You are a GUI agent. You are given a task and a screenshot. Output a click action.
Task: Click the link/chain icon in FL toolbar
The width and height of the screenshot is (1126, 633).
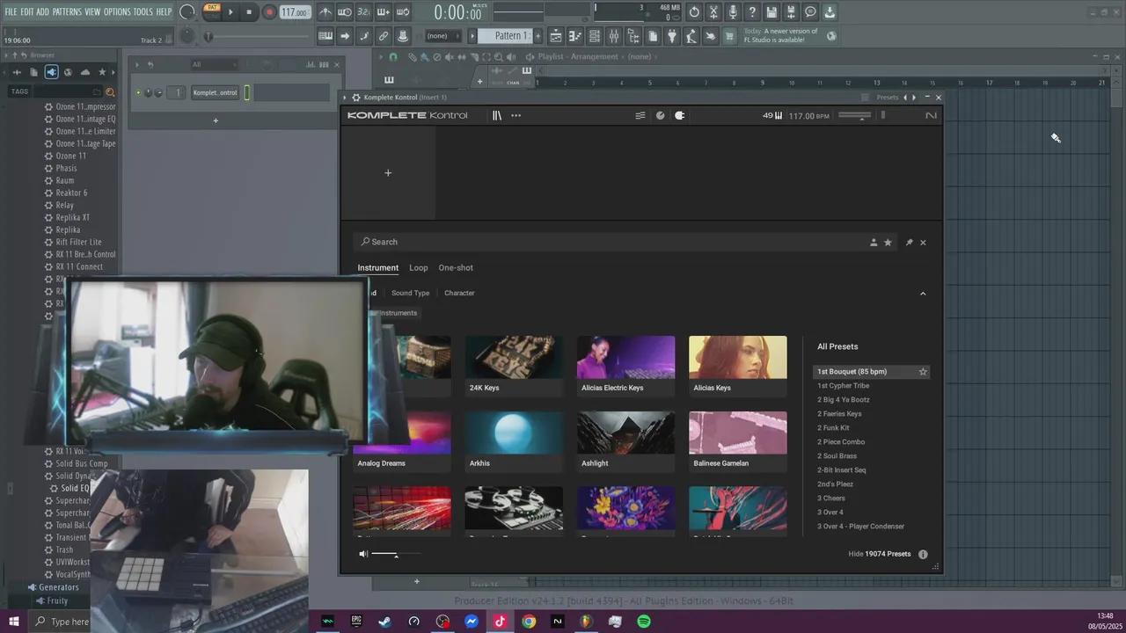click(x=384, y=36)
